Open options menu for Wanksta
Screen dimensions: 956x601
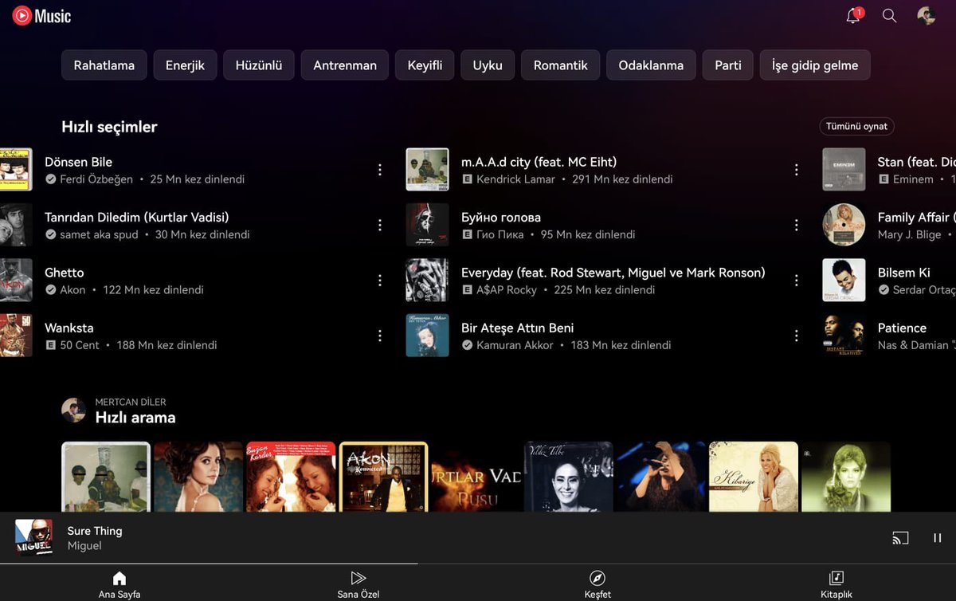point(380,336)
